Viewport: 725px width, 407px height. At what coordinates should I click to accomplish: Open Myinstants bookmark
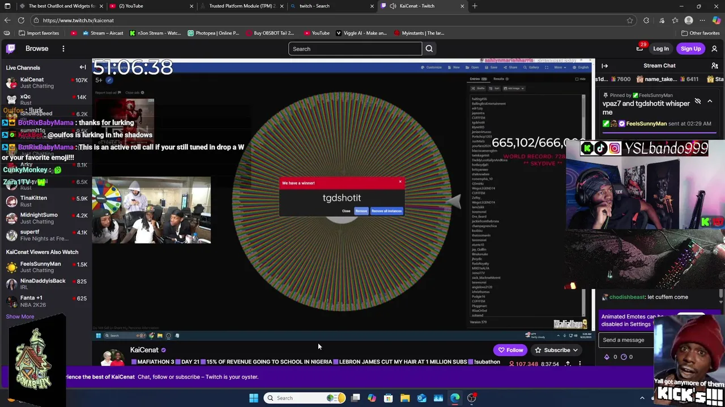(419, 33)
